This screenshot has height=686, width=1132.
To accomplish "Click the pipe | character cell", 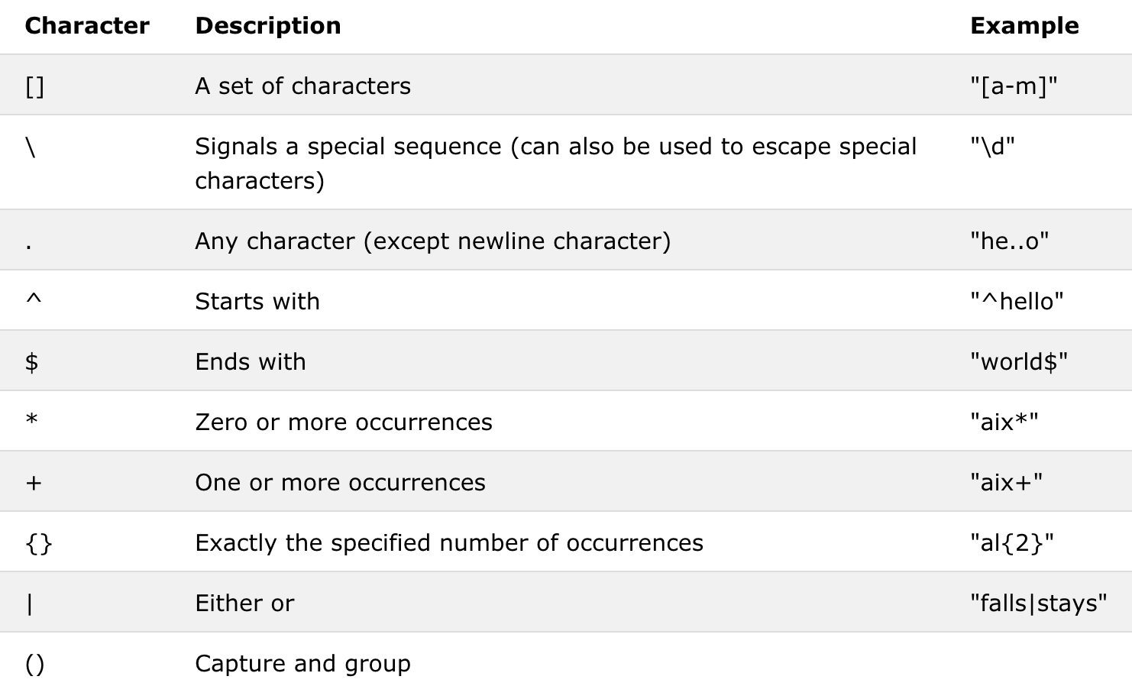I will [x=30, y=603].
